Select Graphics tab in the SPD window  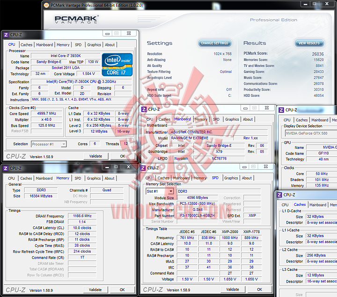[231, 178]
